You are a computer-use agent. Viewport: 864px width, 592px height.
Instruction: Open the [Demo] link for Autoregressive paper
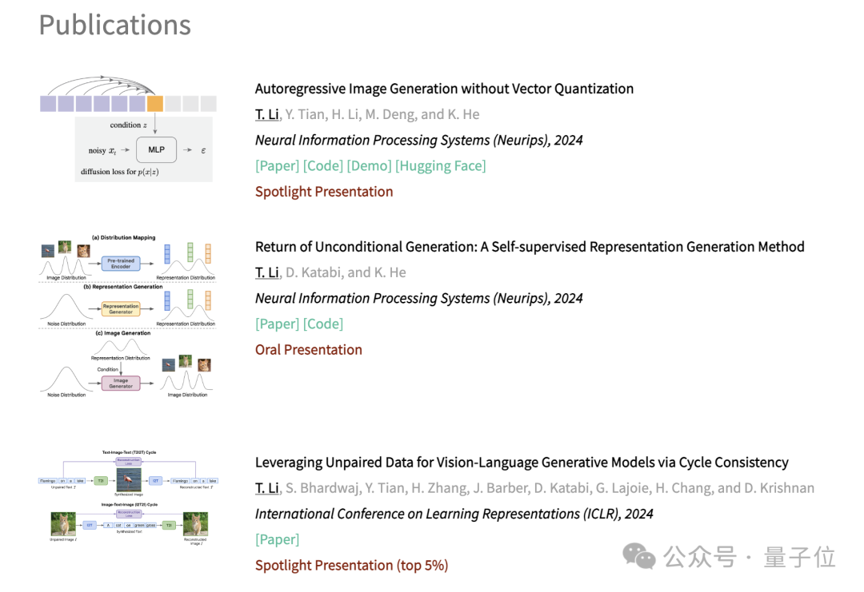(x=369, y=166)
